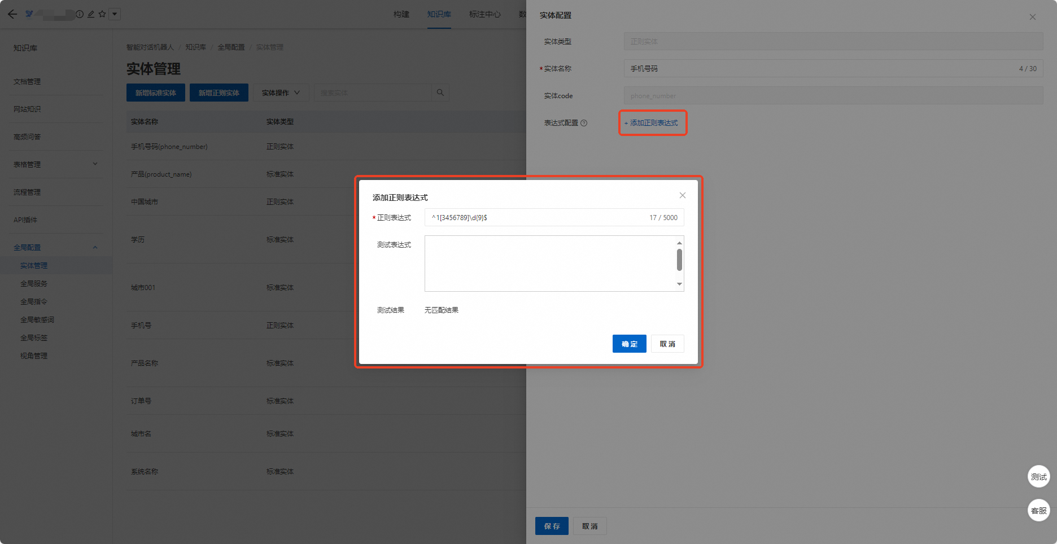Select 全局敏感词 in the sidebar

[37, 319]
